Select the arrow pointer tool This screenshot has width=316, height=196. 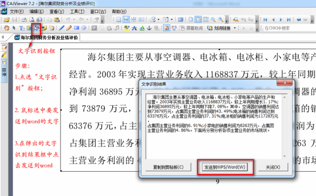point(14,28)
